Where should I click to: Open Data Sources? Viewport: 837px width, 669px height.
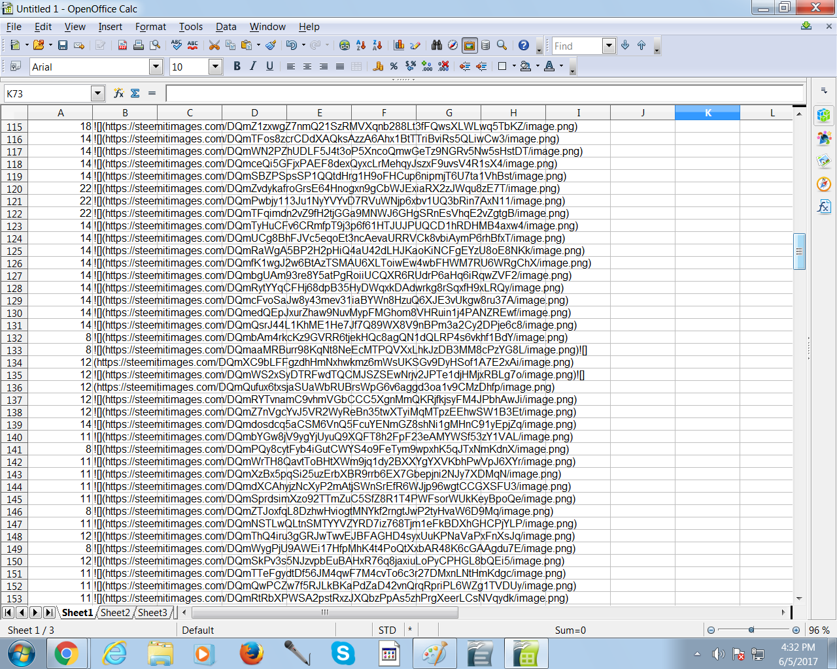pyautogui.click(x=486, y=45)
